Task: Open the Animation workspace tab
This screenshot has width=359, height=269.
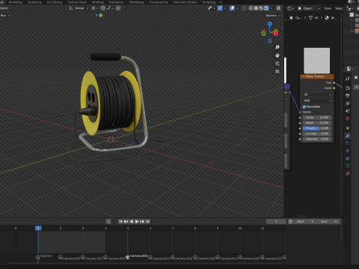Action: tap(116, 2)
